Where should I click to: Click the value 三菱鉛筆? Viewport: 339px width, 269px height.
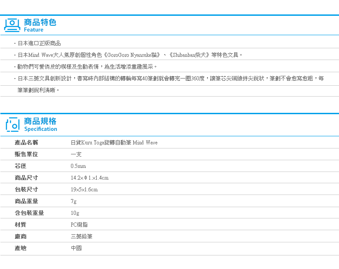(x=81, y=237)
